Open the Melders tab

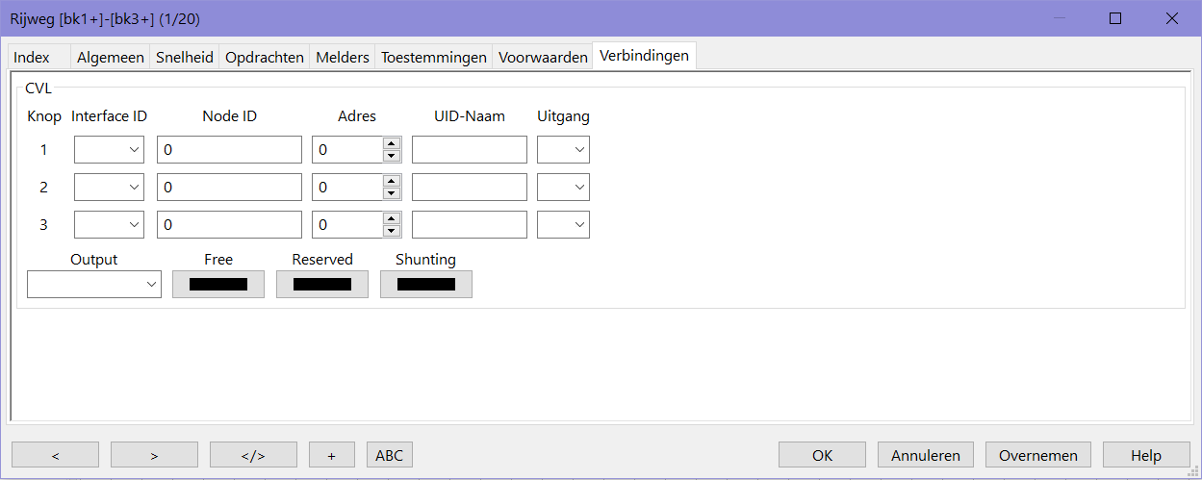pos(343,58)
